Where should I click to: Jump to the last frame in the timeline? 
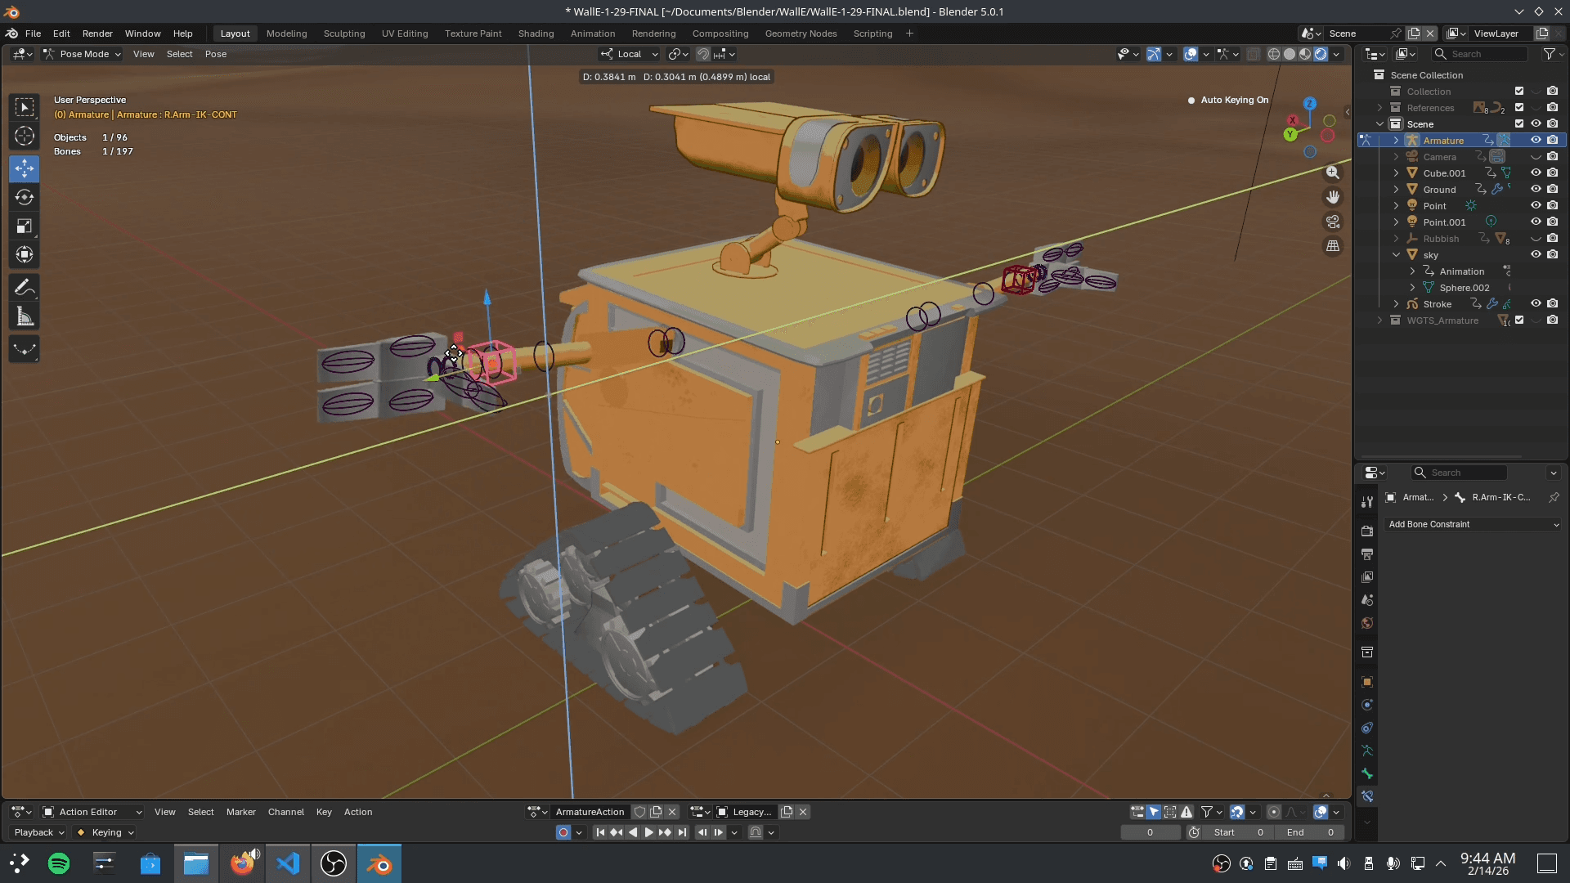(x=682, y=831)
